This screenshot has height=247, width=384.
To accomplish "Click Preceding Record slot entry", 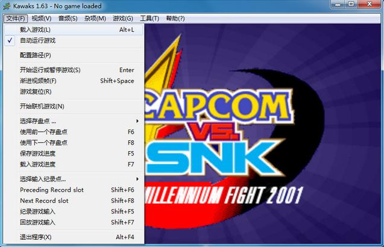I will [74, 190].
